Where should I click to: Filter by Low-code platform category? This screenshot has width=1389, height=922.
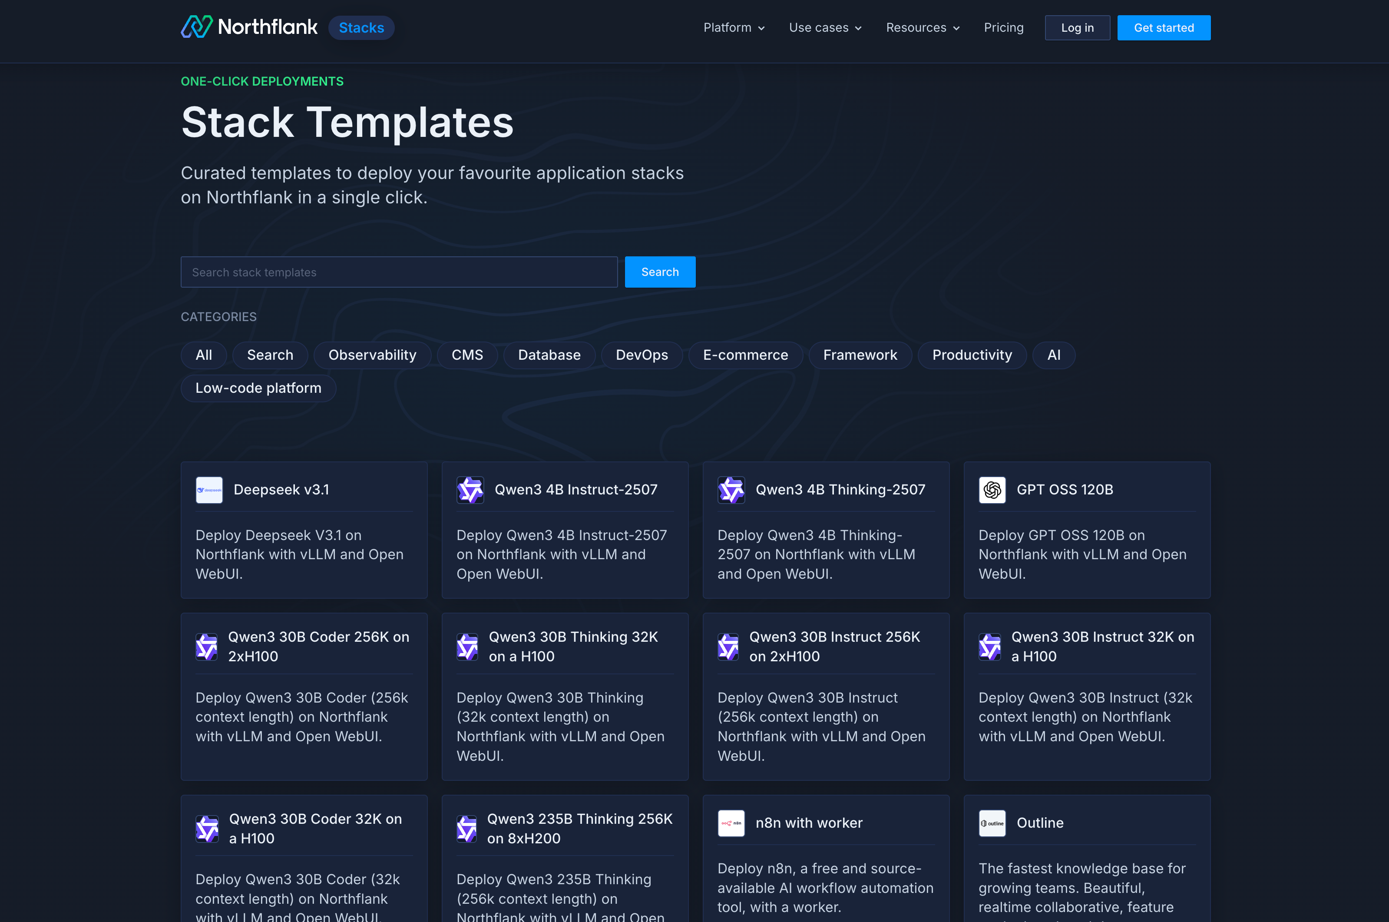258,388
